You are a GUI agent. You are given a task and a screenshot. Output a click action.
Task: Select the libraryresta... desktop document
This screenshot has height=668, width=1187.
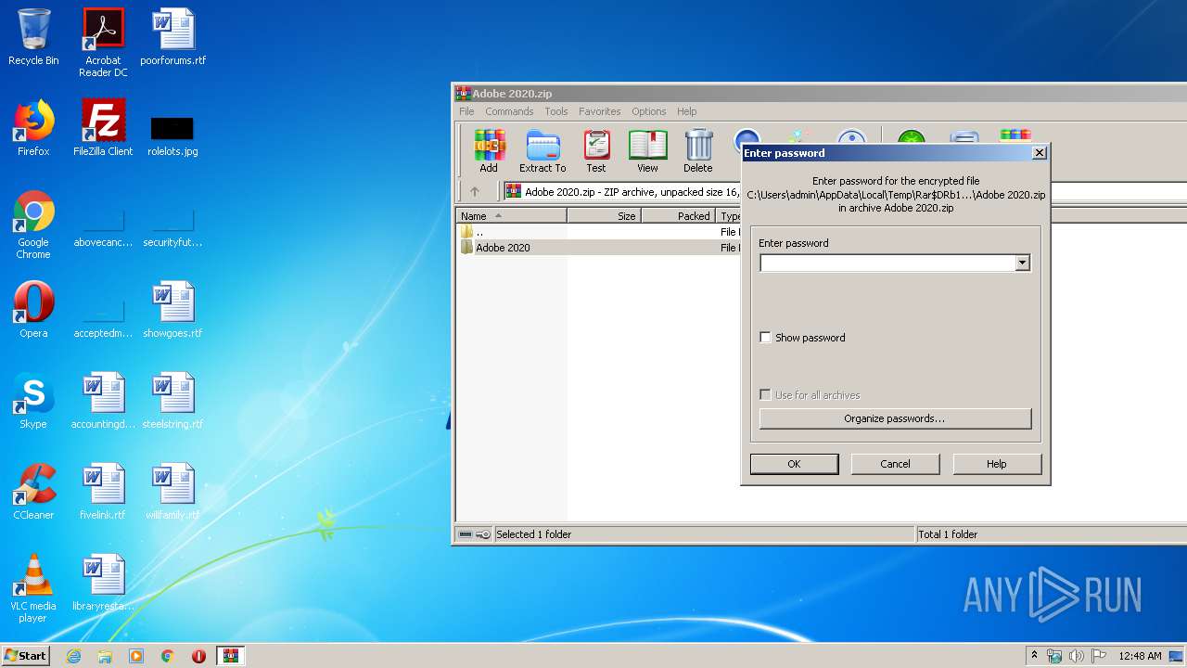103,583
